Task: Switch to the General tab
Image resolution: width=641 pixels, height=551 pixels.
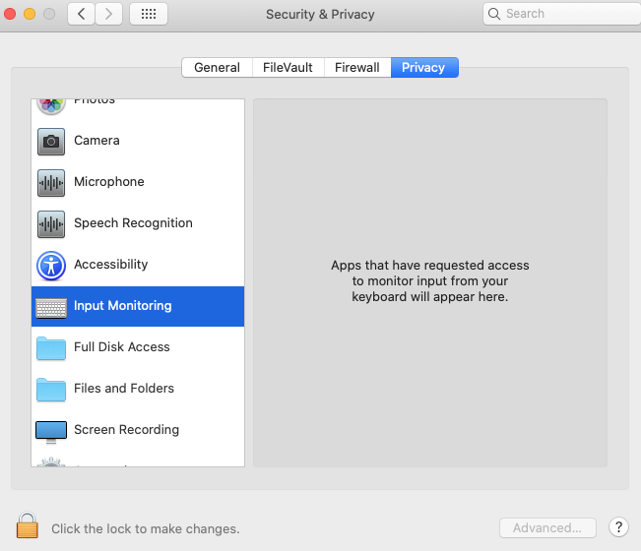Action: (x=217, y=67)
